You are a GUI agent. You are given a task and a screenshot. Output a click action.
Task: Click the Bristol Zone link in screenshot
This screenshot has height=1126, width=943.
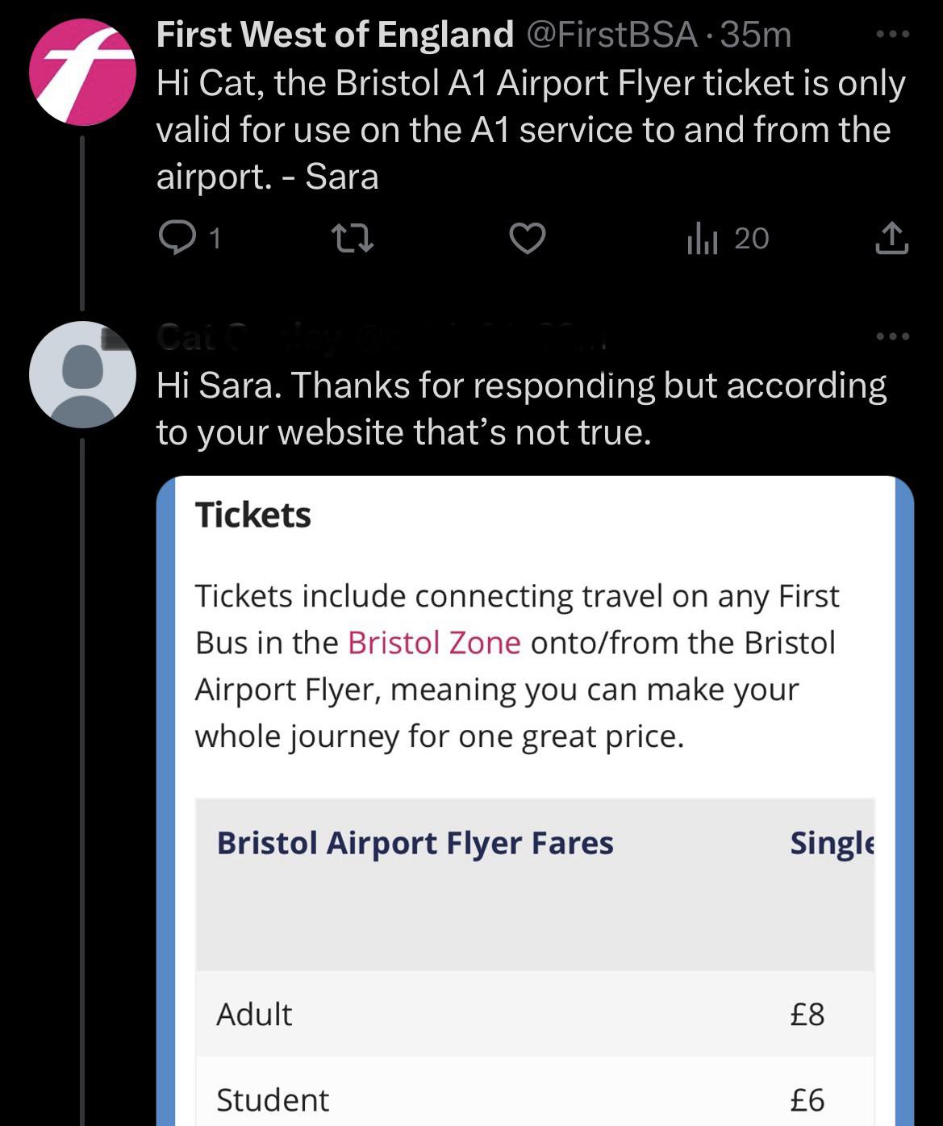tap(434, 643)
